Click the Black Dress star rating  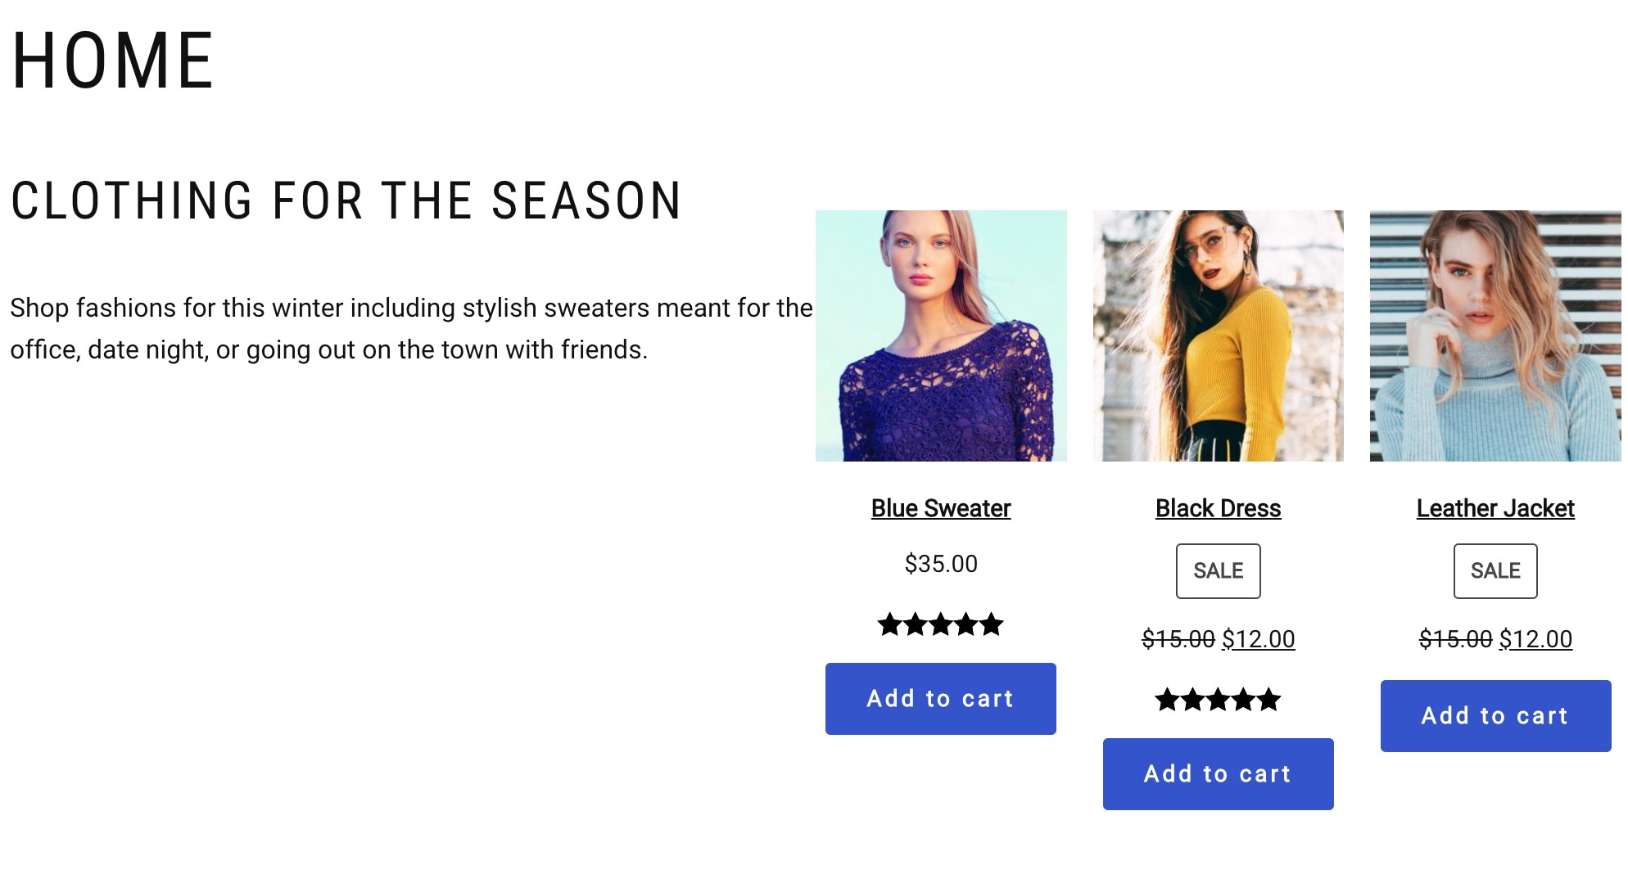coord(1218,701)
